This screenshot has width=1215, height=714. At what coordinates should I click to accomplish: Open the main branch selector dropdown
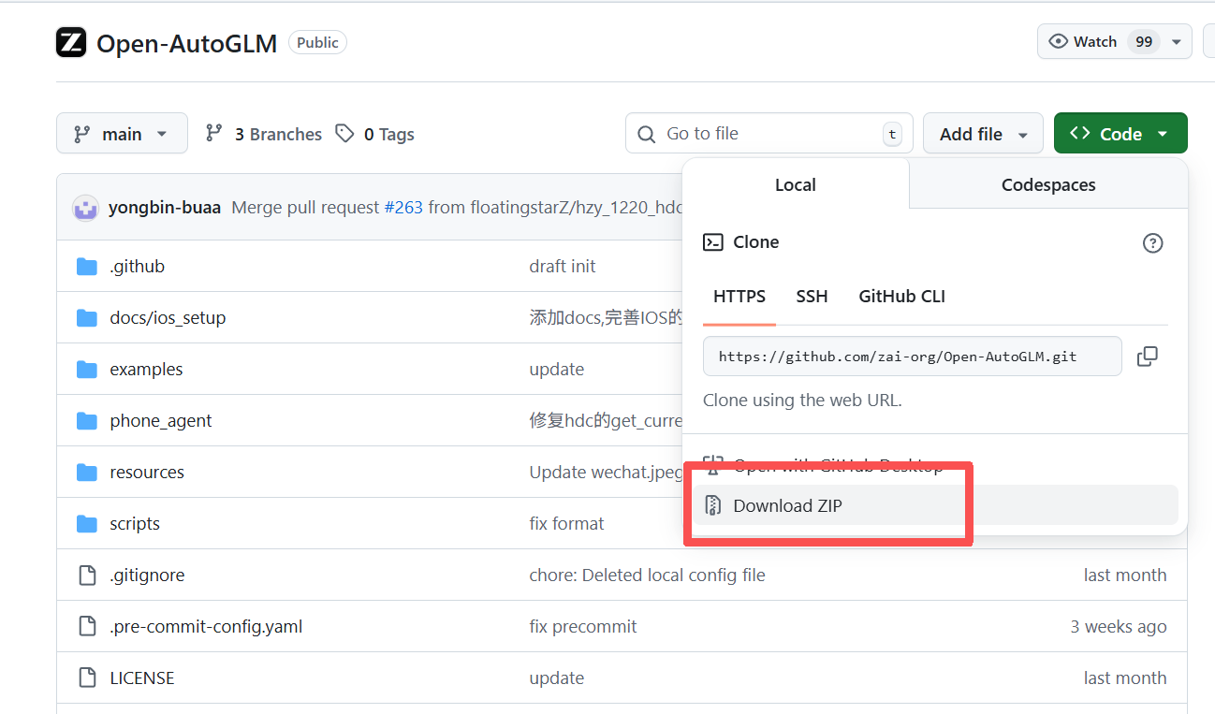(122, 134)
